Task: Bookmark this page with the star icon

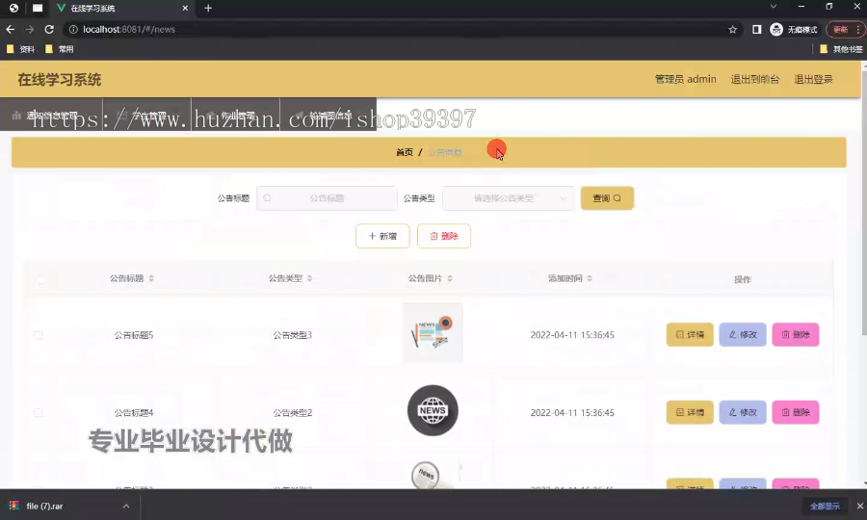Action: pyautogui.click(x=733, y=29)
